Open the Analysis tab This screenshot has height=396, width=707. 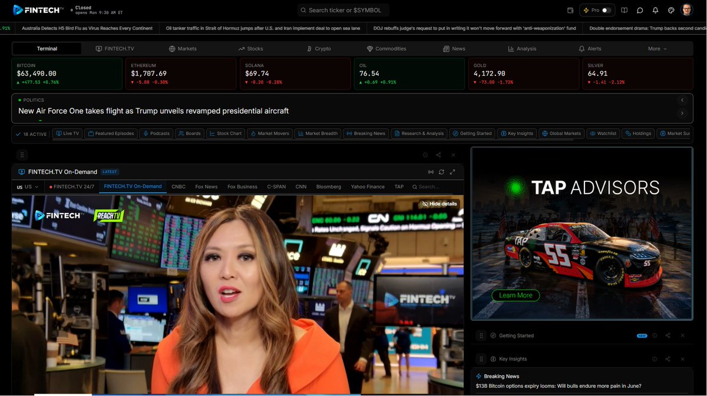(x=522, y=49)
